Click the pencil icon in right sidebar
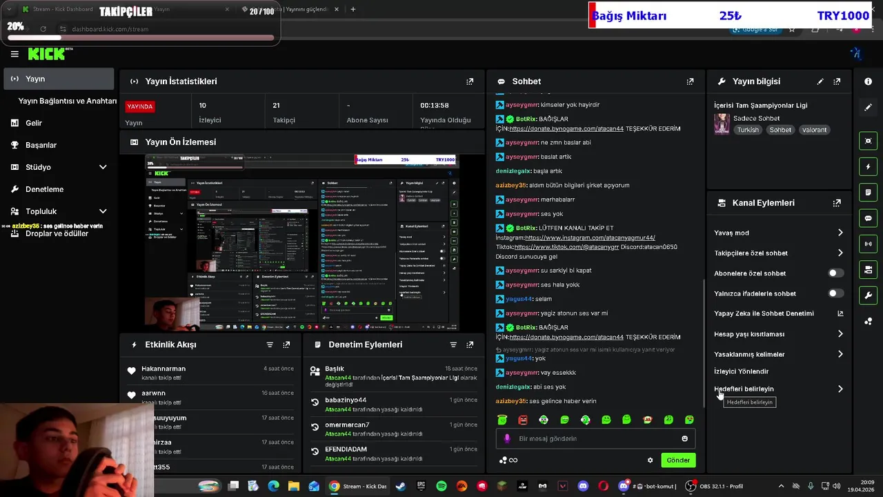This screenshot has height=497, width=883. 868,107
